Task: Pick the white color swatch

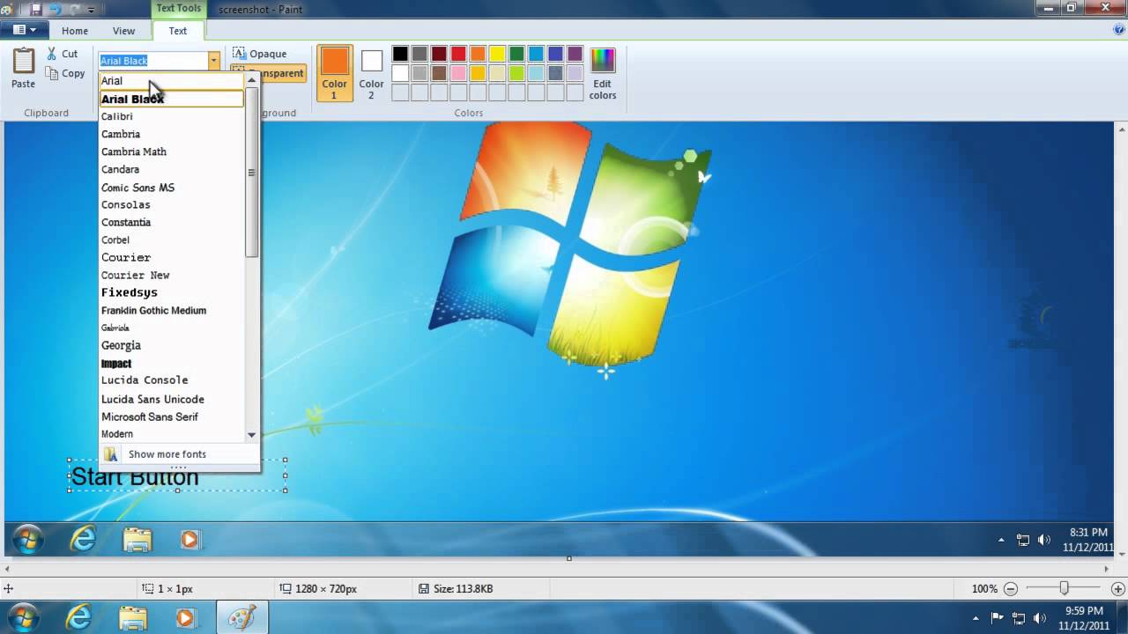Action: point(400,73)
